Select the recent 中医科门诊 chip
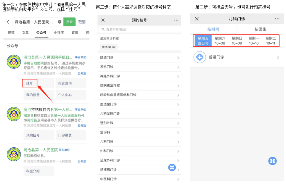 pyautogui.click(x=109, y=47)
